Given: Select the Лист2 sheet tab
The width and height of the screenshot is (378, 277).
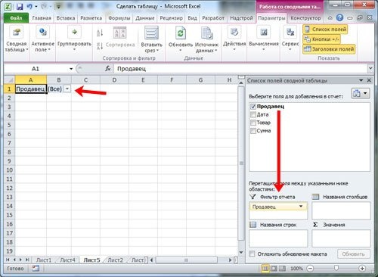Looking at the screenshot, I should pyautogui.click(x=115, y=260).
